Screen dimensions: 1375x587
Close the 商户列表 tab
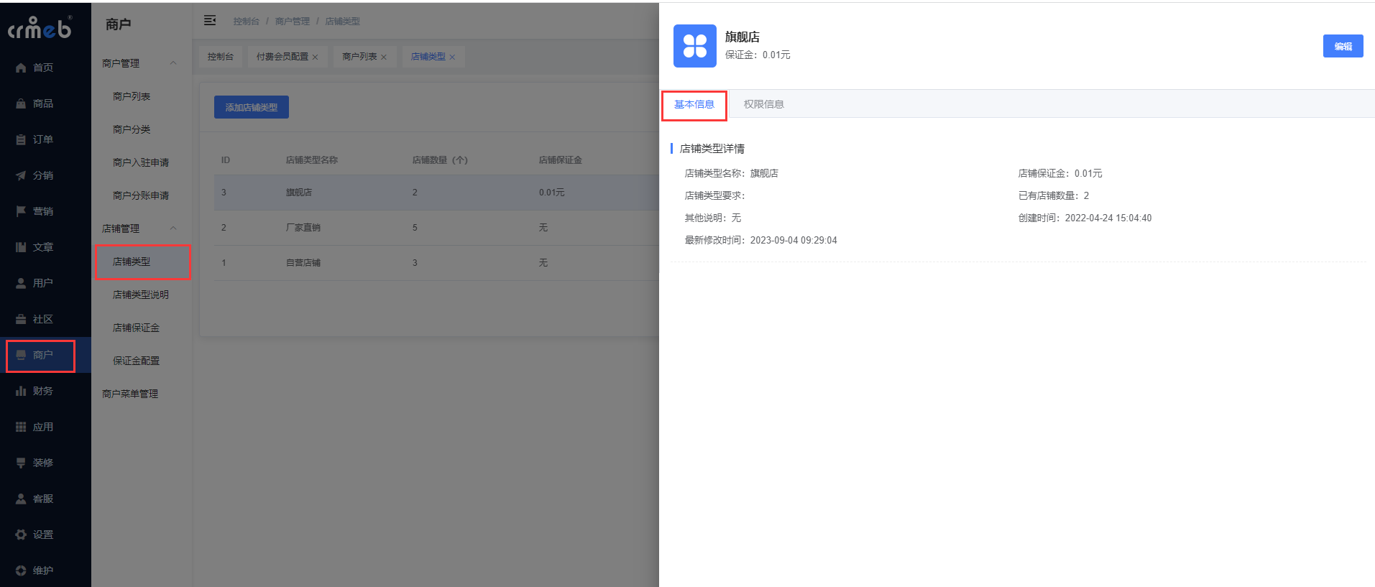click(384, 57)
